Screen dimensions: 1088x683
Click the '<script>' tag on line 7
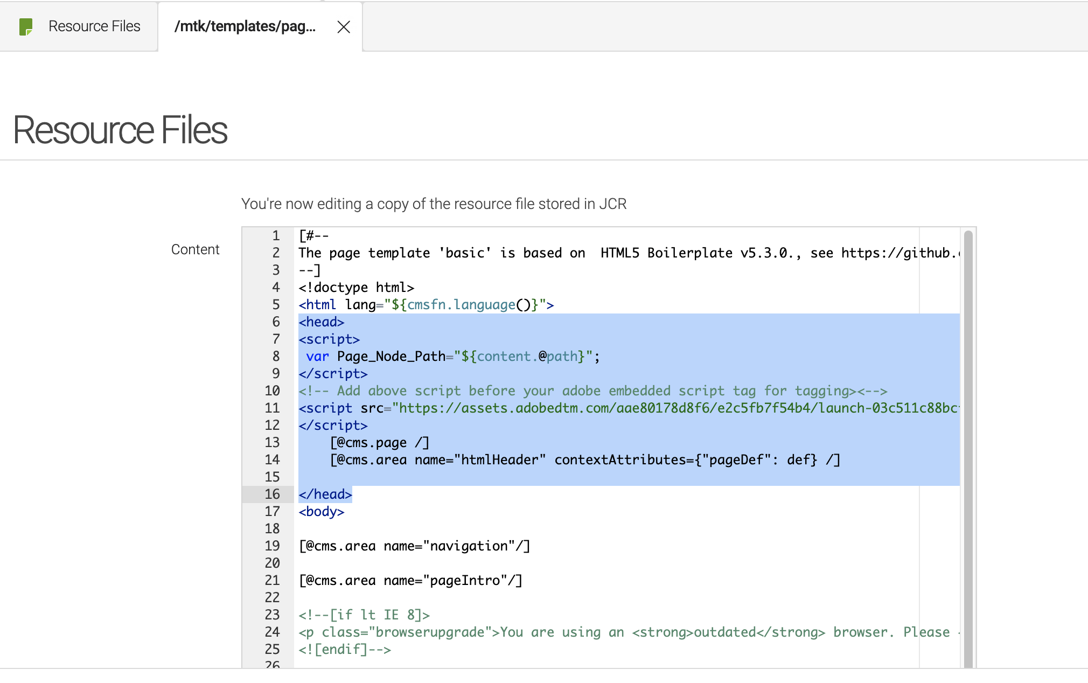330,339
